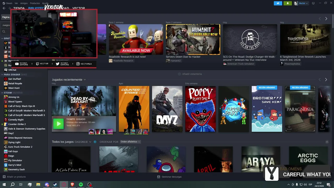334x188 pixels.
Task: Click the Añadir un producto plus icon
Action: coord(4,177)
